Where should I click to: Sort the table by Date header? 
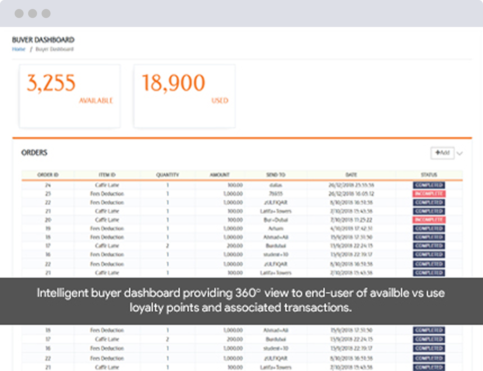tap(351, 175)
